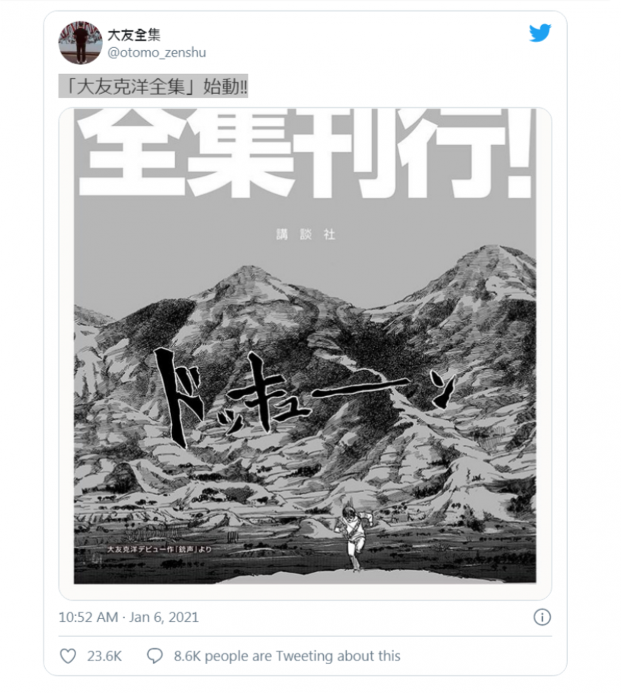Click the Twitter bird logo

click(x=540, y=33)
